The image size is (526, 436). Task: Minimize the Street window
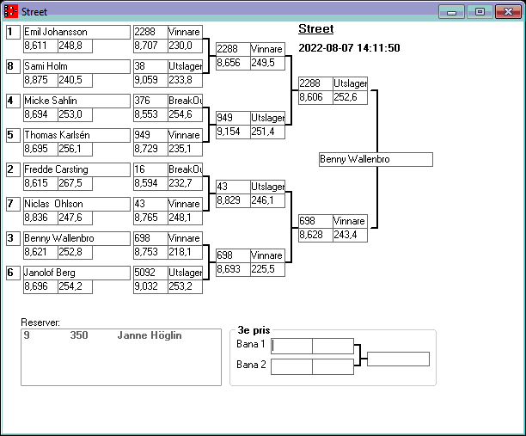click(451, 12)
